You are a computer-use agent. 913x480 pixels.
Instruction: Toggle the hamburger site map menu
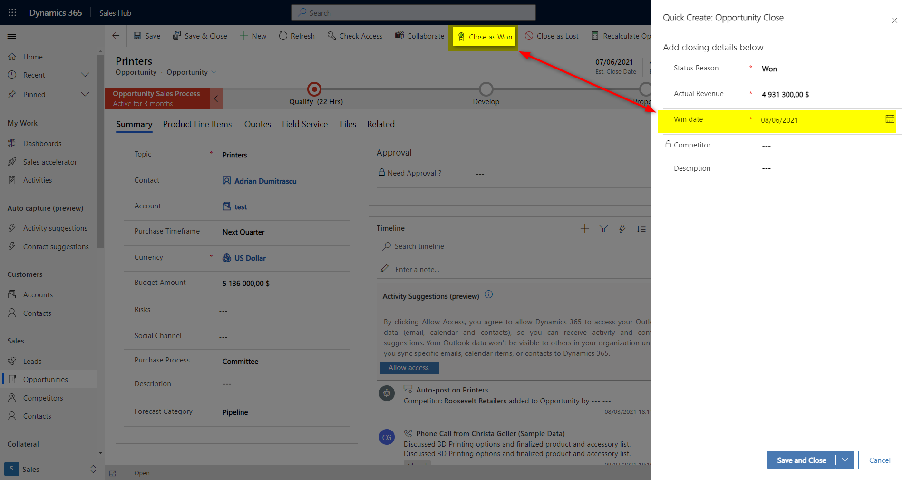click(x=12, y=36)
